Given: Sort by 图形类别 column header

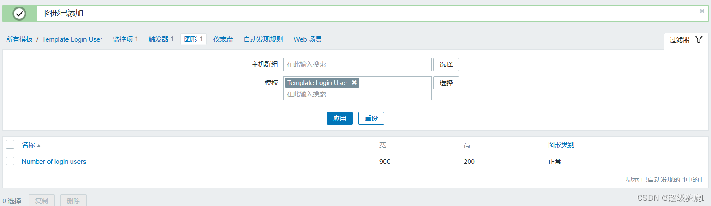Looking at the screenshot, I should coord(561,145).
